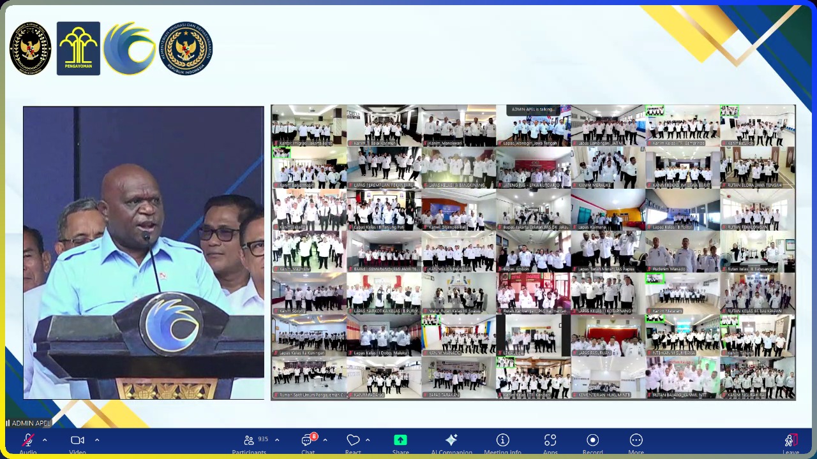Click the 'ADMIN APEL is talking' notice
Viewport: 817px width, 459px height.
(x=533, y=110)
